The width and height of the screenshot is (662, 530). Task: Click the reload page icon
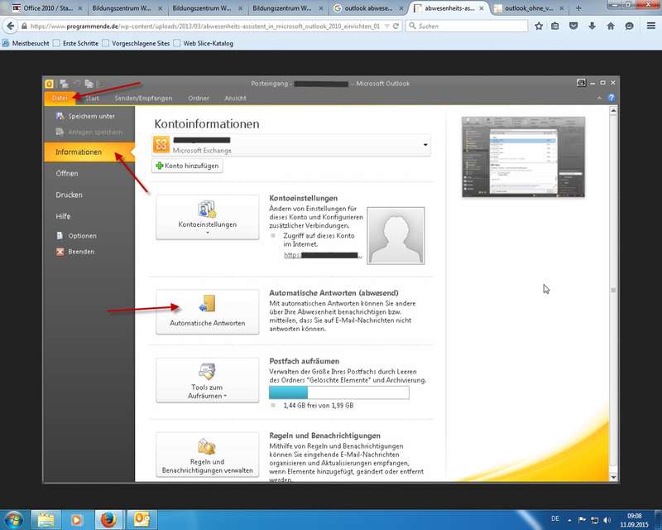point(396,26)
